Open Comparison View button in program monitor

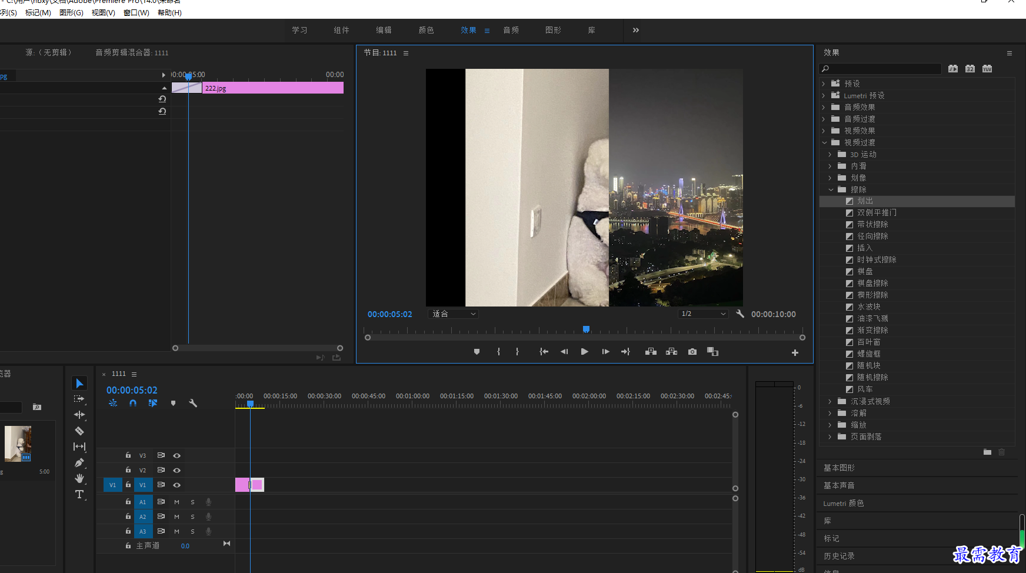pyautogui.click(x=712, y=352)
